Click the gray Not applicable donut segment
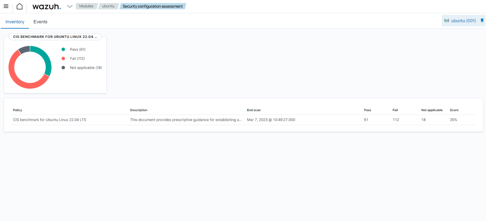The width and height of the screenshot is (486, 221). pyautogui.click(x=25, y=49)
